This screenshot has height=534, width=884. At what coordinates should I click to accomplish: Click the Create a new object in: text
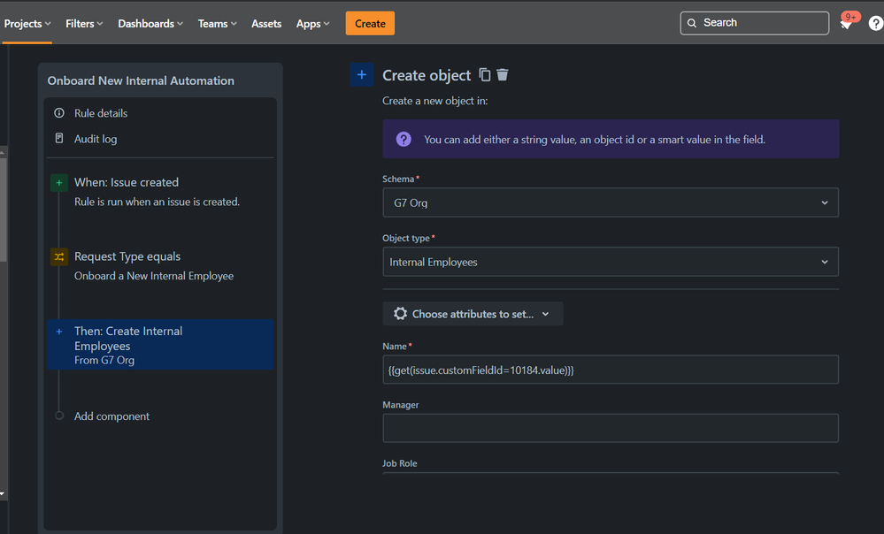[435, 101]
